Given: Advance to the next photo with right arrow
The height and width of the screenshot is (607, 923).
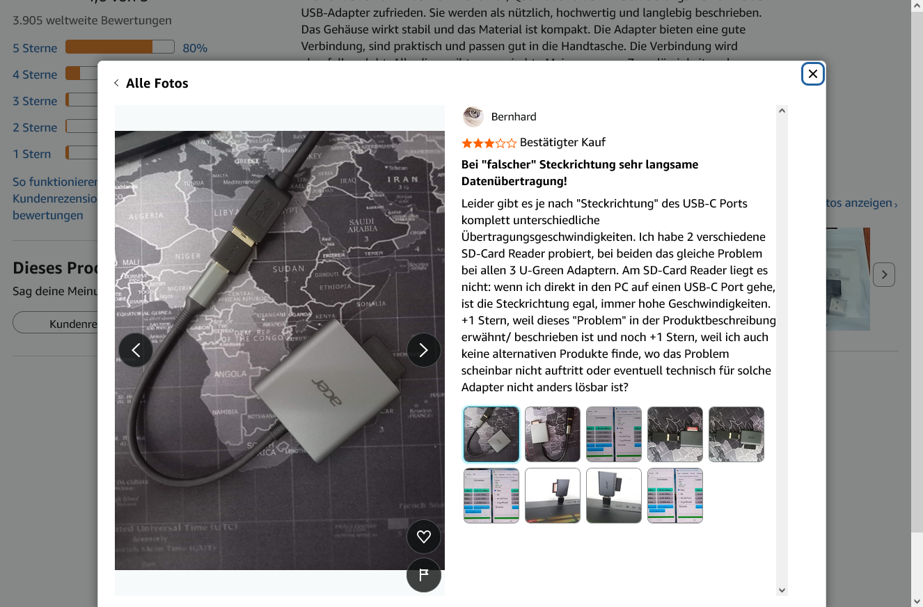Looking at the screenshot, I should pyautogui.click(x=424, y=350).
